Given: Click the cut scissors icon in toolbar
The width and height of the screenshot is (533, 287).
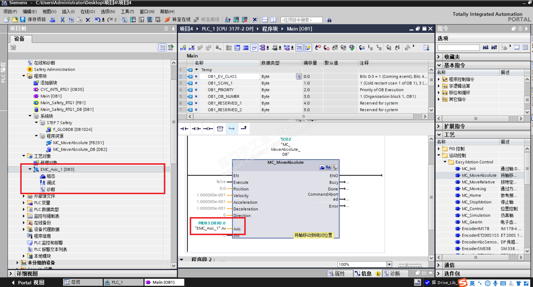Looking at the screenshot, I should click(62, 20).
